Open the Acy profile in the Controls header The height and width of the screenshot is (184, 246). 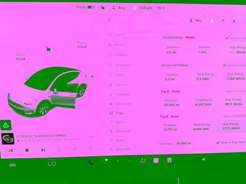click(196, 21)
